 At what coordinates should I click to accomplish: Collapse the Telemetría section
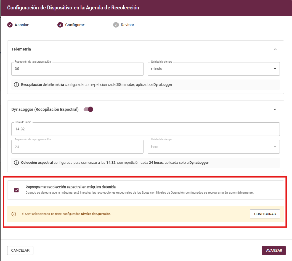coord(275,49)
